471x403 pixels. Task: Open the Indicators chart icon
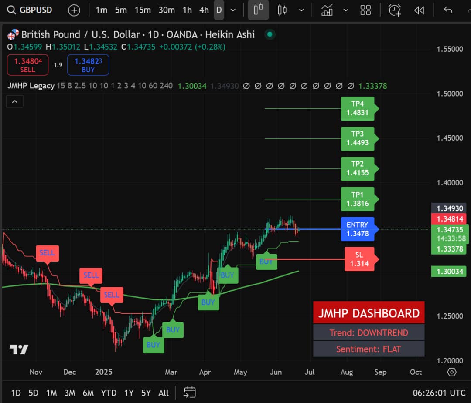327,10
